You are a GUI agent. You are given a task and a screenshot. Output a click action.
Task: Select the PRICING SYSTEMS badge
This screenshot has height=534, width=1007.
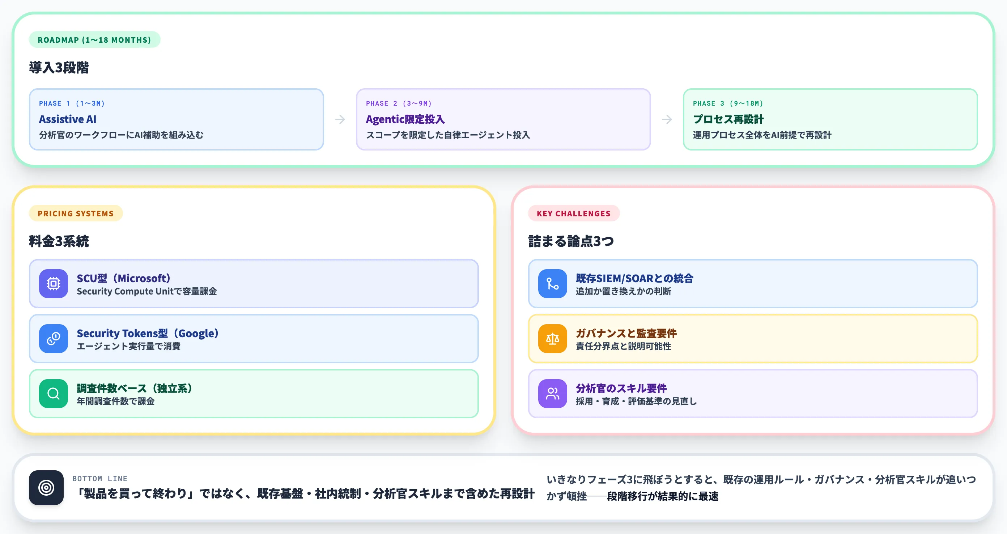(x=76, y=213)
